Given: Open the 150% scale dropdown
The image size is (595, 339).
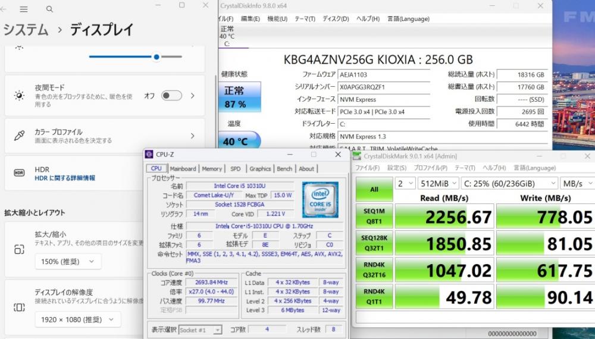Looking at the screenshot, I should 68,261.
